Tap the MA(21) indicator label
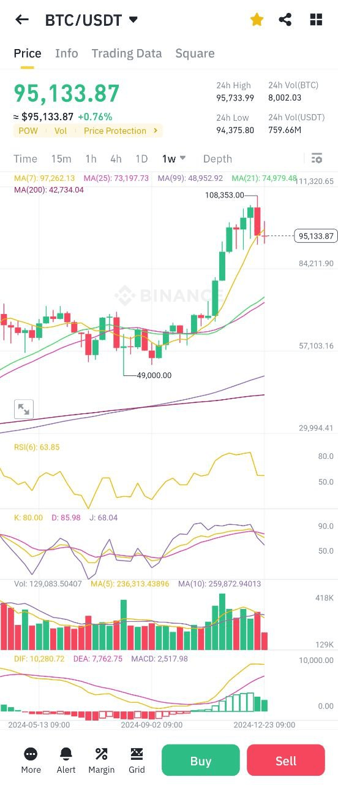The width and height of the screenshot is (338, 785). 265,178
